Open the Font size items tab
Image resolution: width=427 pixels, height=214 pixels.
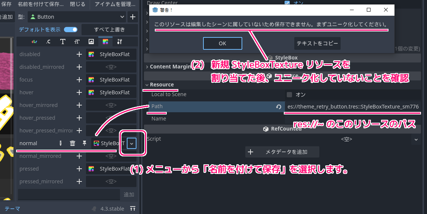tap(77, 42)
